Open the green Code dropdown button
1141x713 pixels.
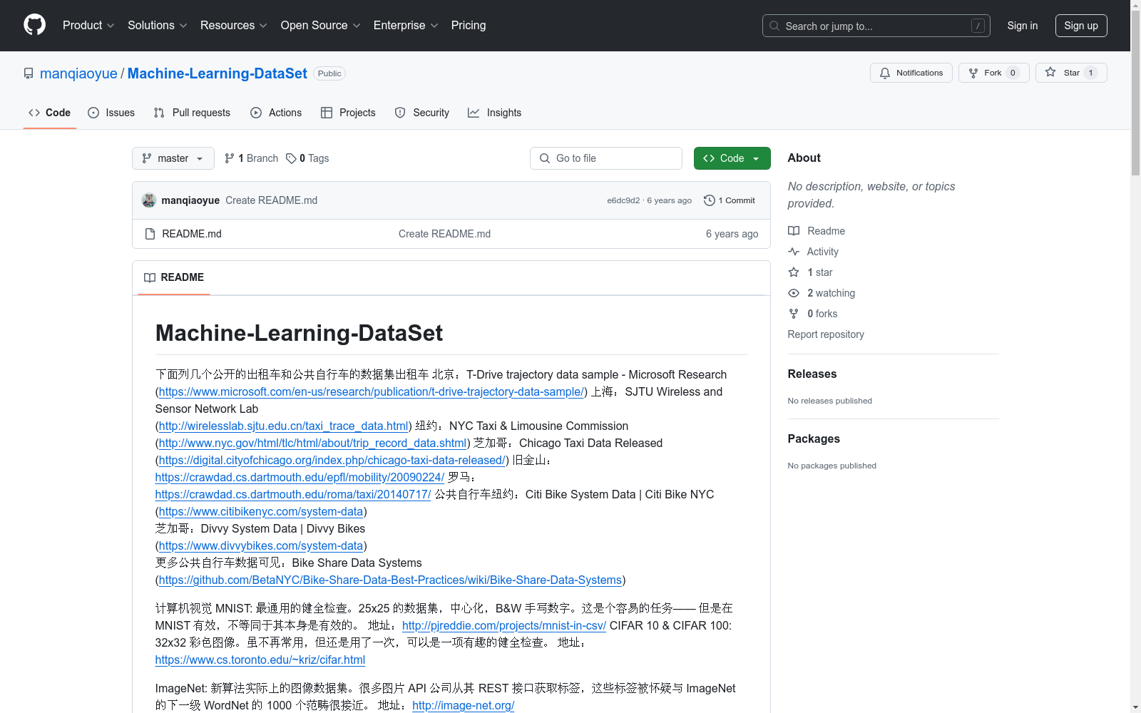click(x=732, y=158)
